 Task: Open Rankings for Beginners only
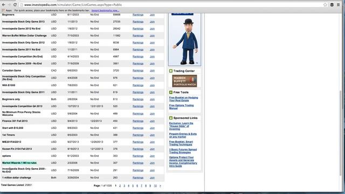pos(138,99)
